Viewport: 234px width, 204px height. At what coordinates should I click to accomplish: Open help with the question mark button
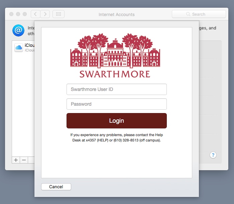[x=213, y=155]
